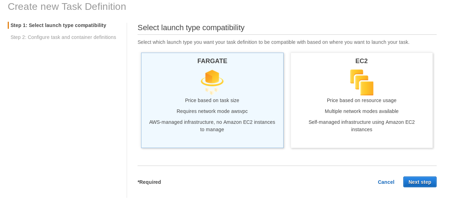Click the 'Create new Task Definition' page title

tap(67, 7)
